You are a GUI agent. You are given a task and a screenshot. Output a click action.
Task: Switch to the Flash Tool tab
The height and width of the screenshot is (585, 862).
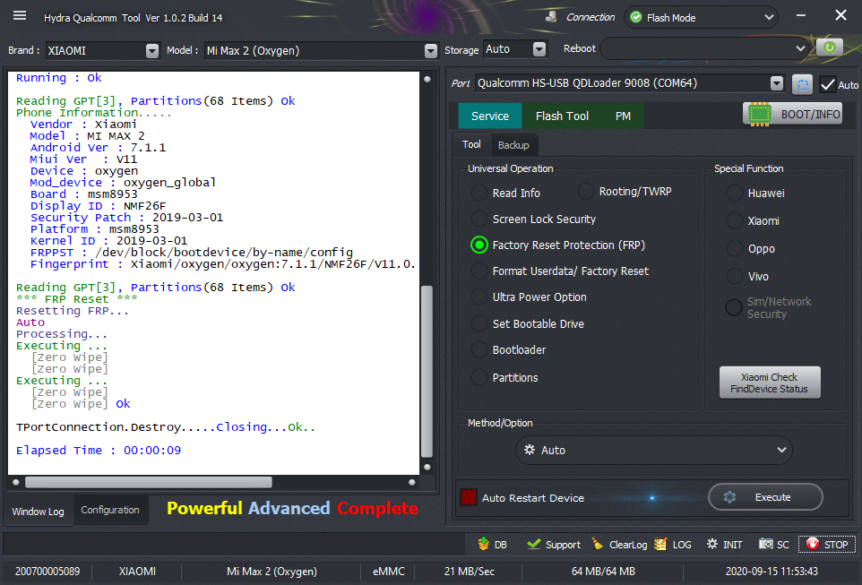tap(562, 116)
